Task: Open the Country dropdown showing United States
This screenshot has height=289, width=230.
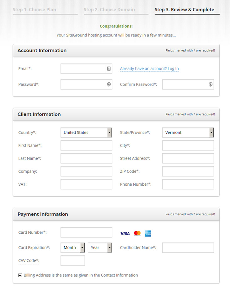Action: coord(86,133)
